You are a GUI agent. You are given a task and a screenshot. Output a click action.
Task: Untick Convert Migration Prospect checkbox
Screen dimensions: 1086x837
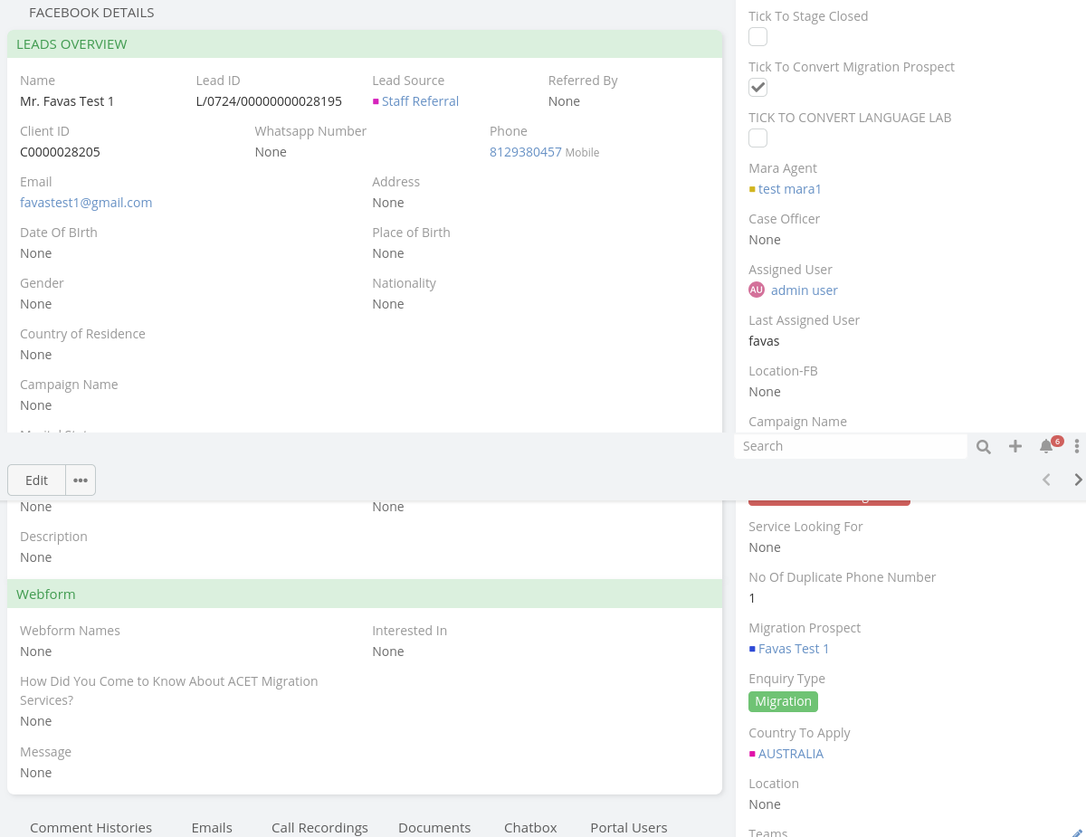click(x=758, y=88)
